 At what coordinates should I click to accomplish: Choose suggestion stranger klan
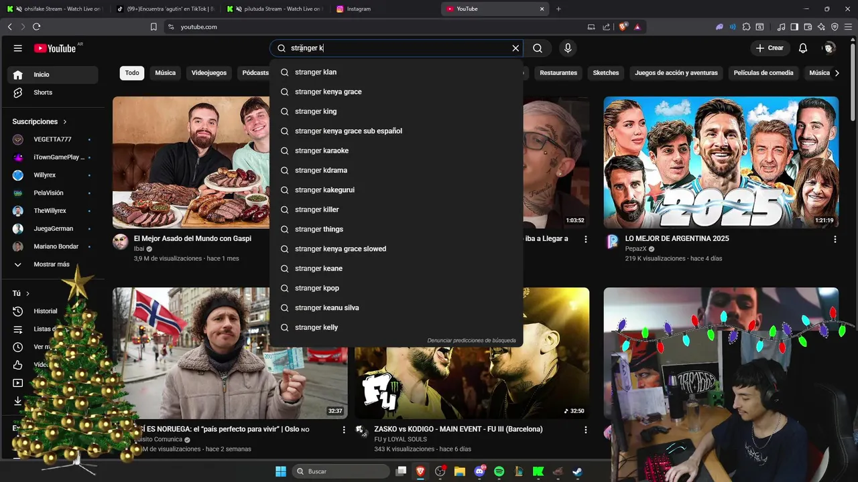(x=396, y=72)
